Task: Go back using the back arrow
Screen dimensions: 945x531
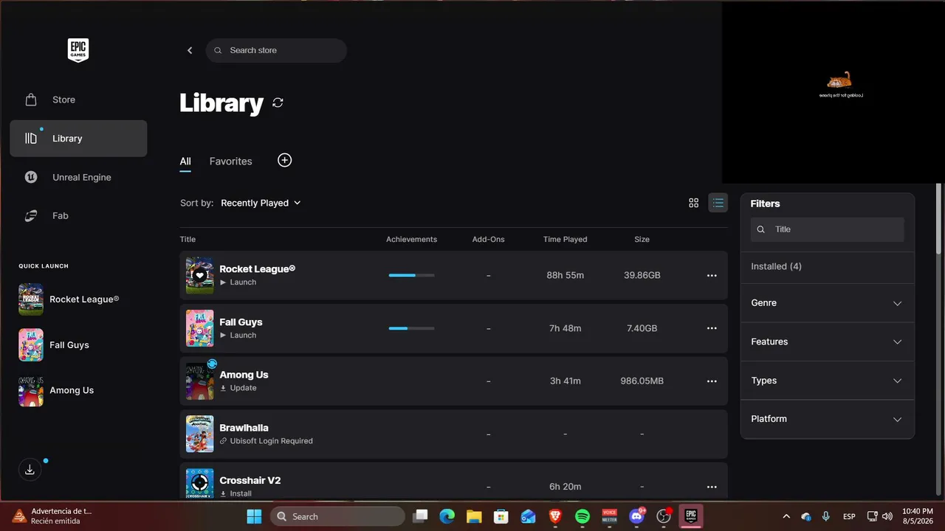Action: [190, 50]
